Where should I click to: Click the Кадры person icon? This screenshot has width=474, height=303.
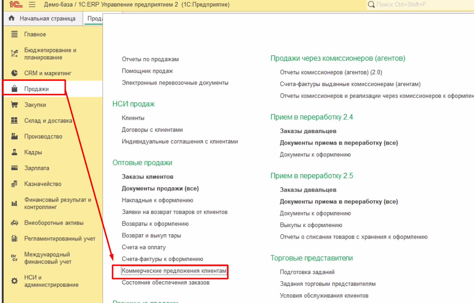pos(14,152)
